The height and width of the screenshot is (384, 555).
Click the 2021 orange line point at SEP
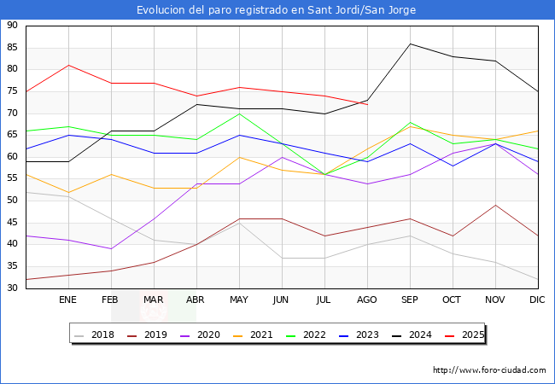click(x=410, y=126)
